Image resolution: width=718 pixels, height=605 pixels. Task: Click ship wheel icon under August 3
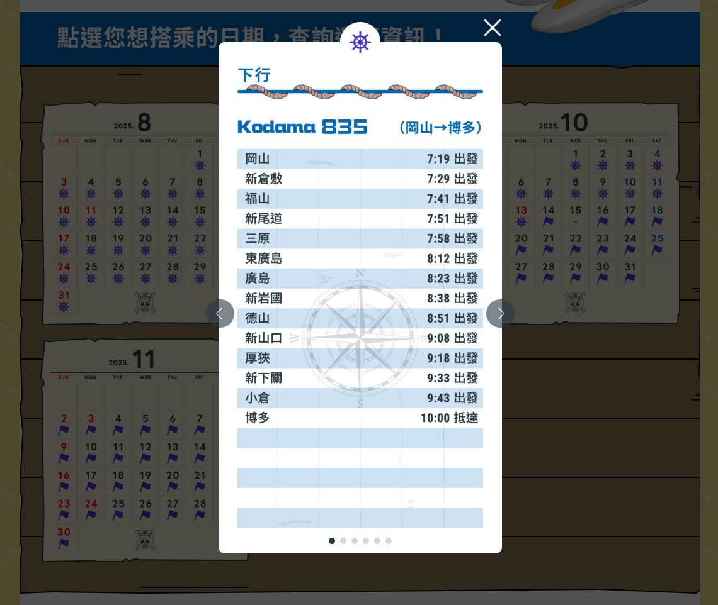[64, 194]
